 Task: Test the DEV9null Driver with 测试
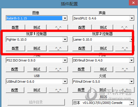[x=103, y=69]
